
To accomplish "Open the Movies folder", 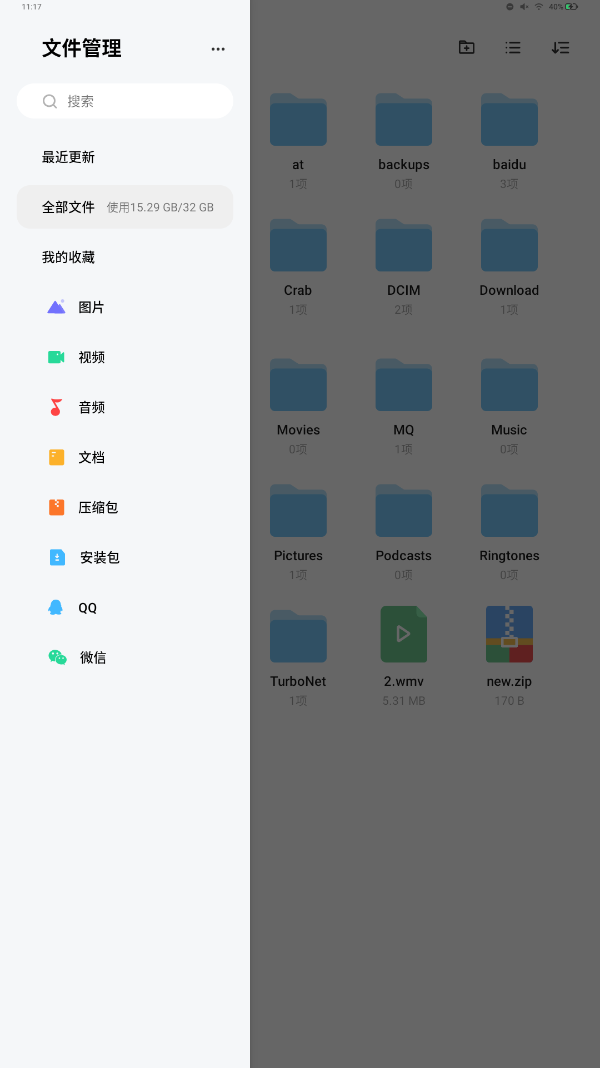I will 298,385.
